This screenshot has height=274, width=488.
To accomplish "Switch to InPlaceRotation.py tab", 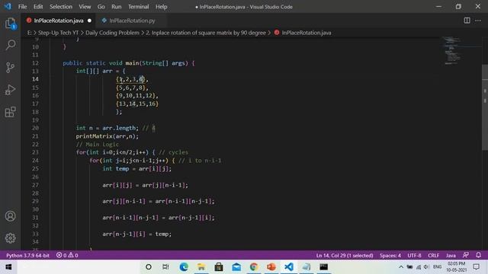I will [132, 21].
